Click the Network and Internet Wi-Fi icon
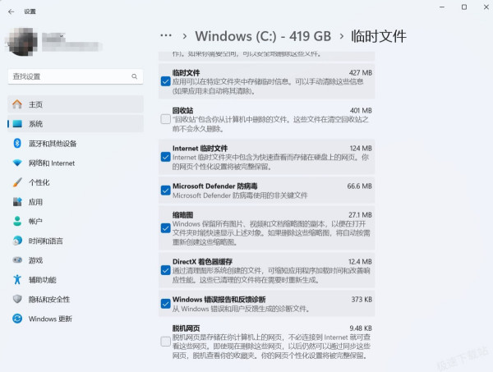 pyautogui.click(x=17, y=163)
